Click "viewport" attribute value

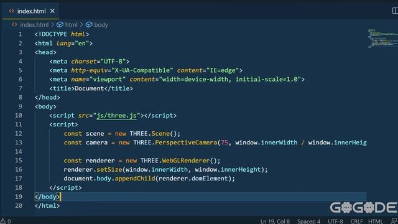(x=108, y=79)
